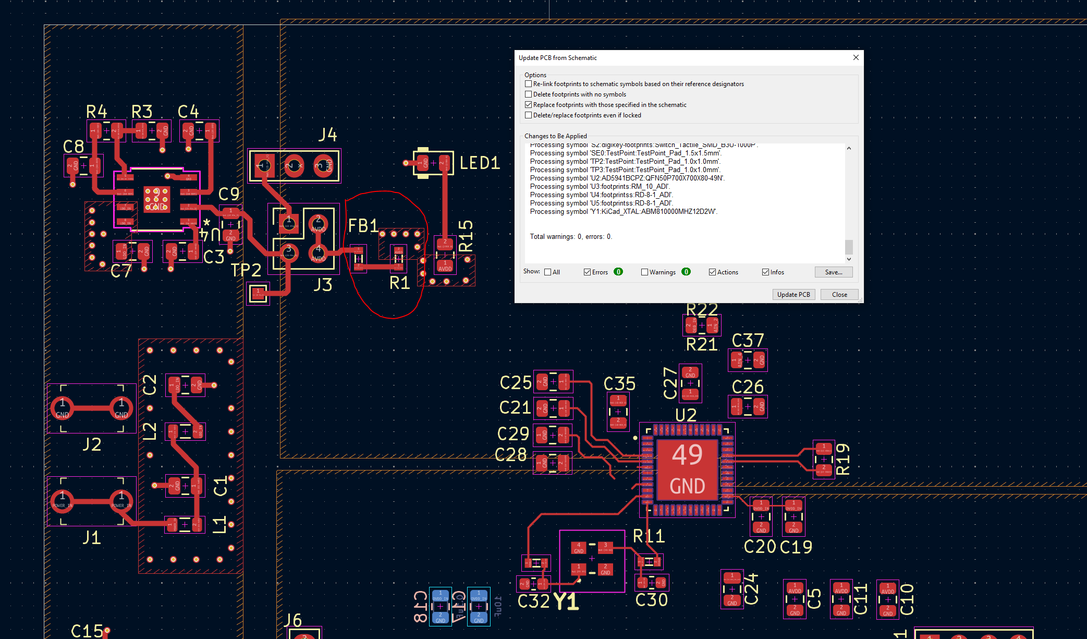Select the J2 reference label
The width and height of the screenshot is (1087, 639).
click(x=92, y=444)
